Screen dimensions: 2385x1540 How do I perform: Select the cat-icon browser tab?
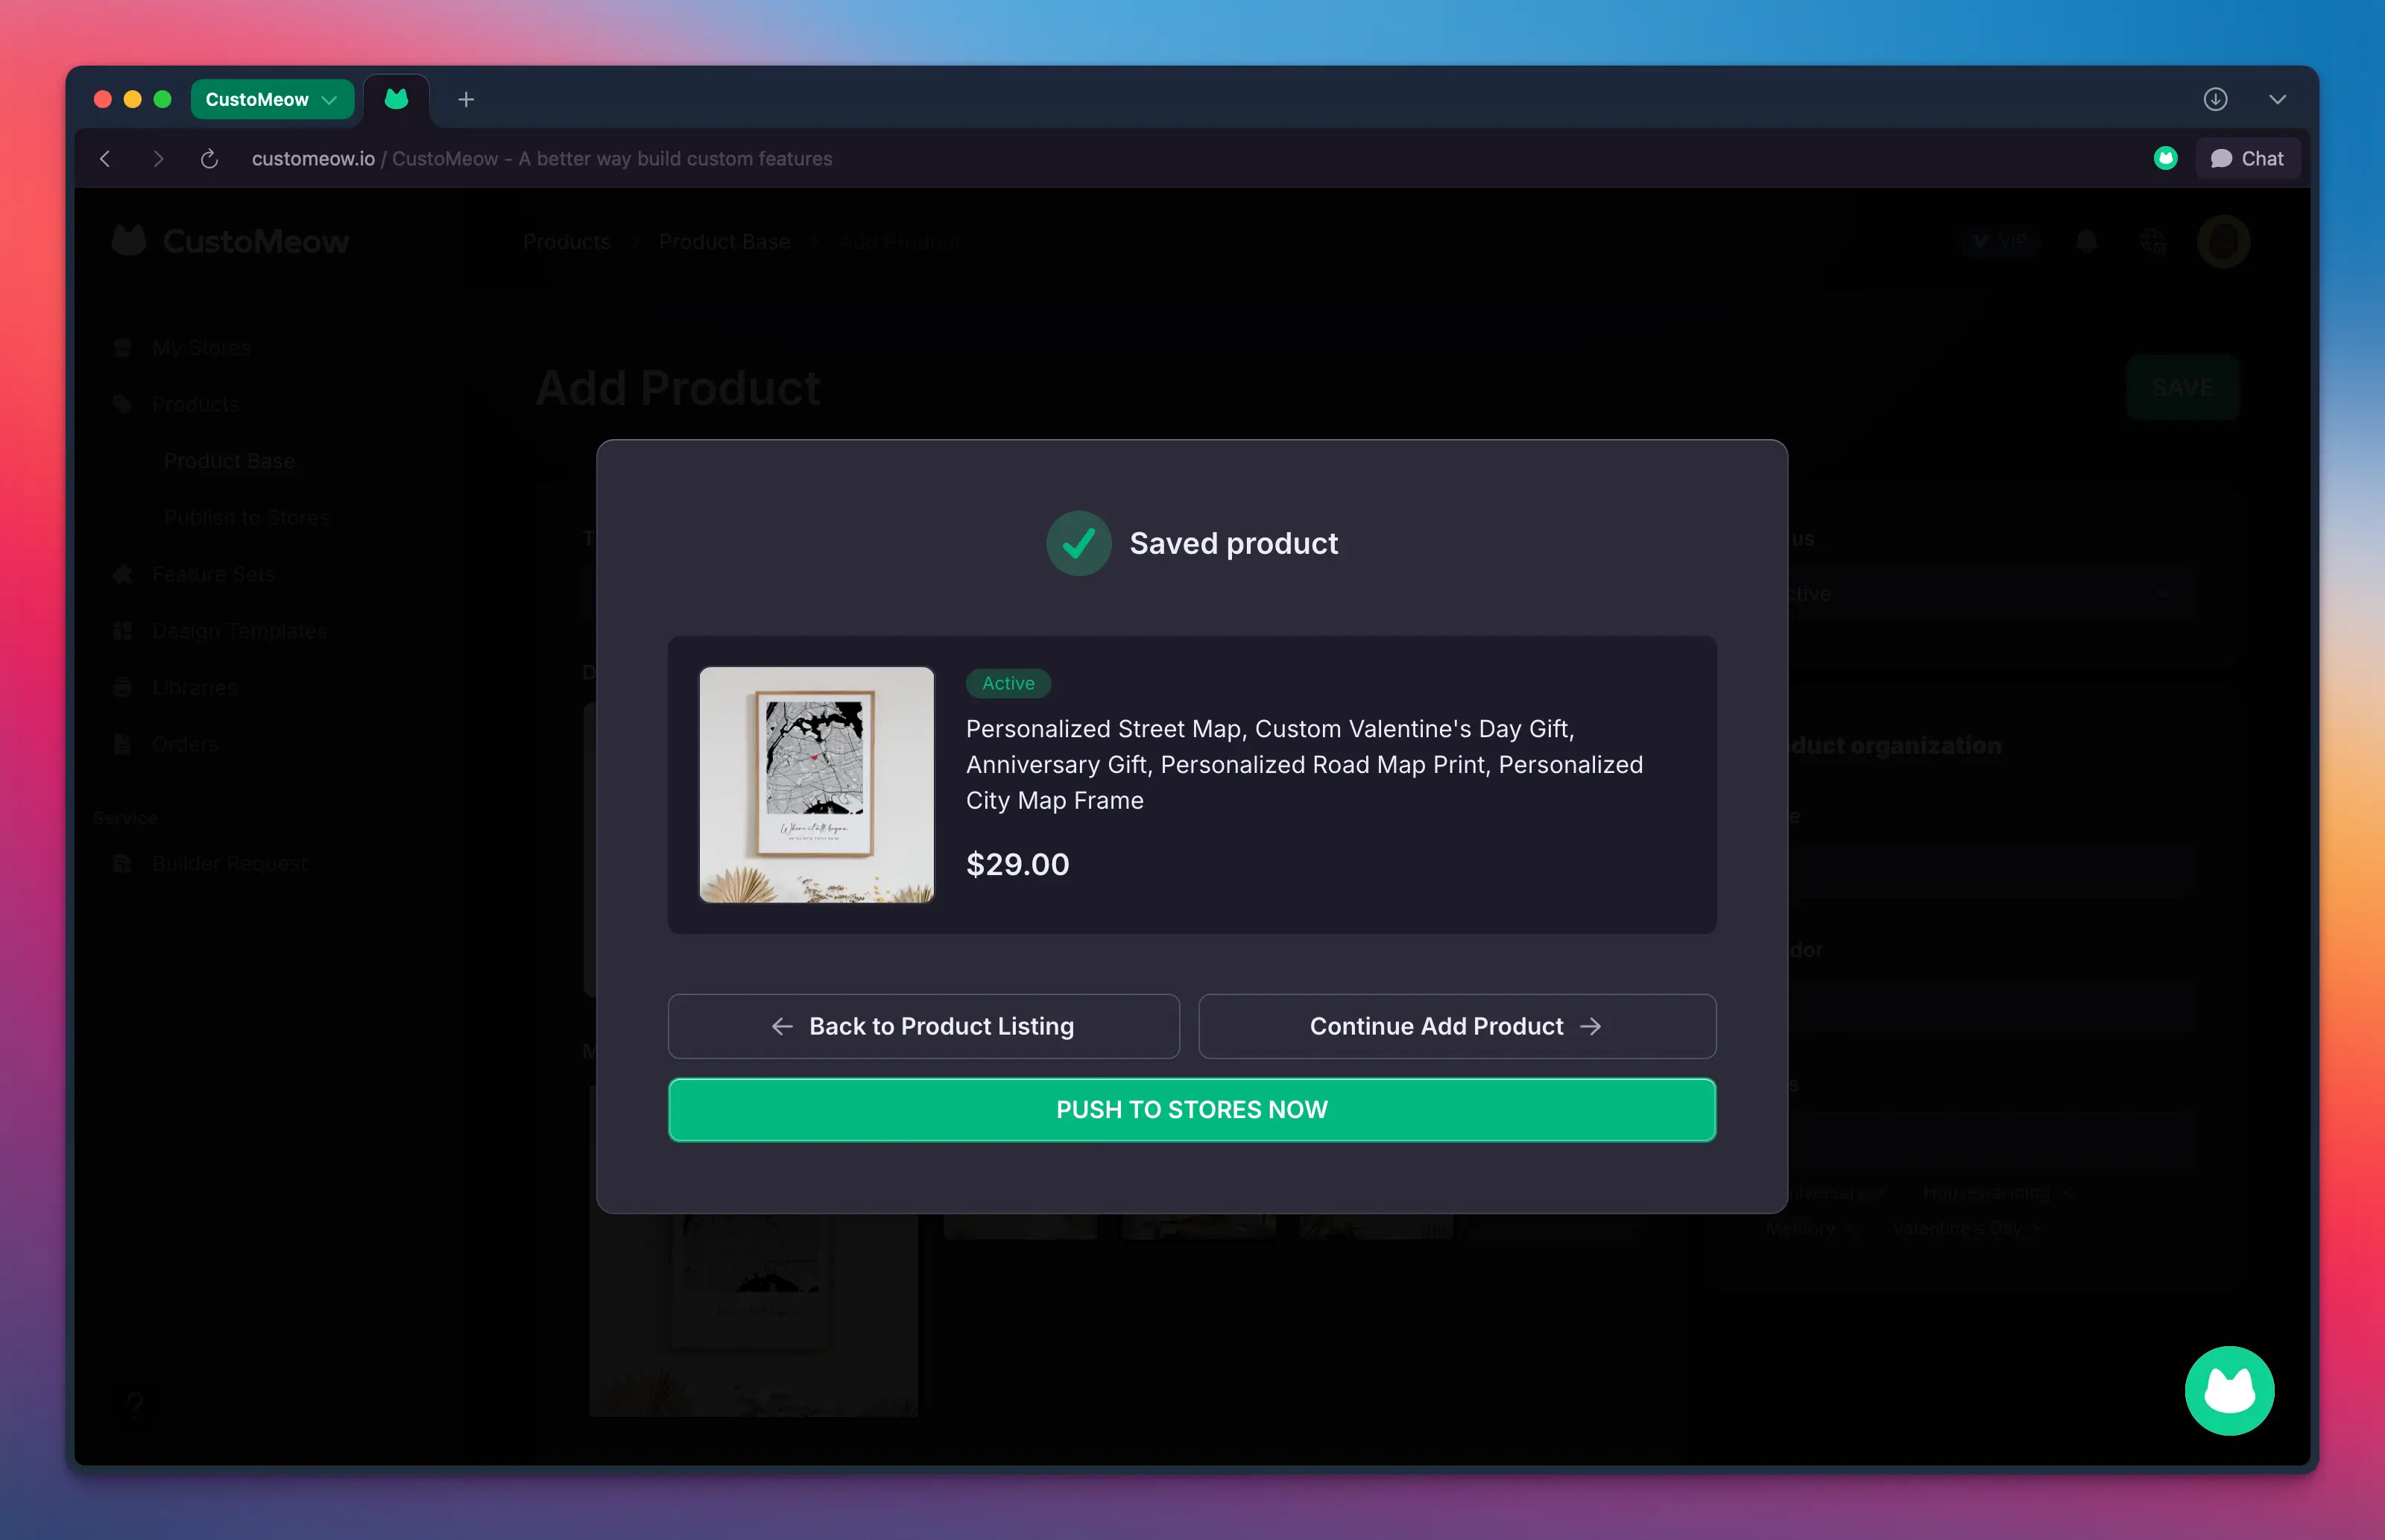397,99
